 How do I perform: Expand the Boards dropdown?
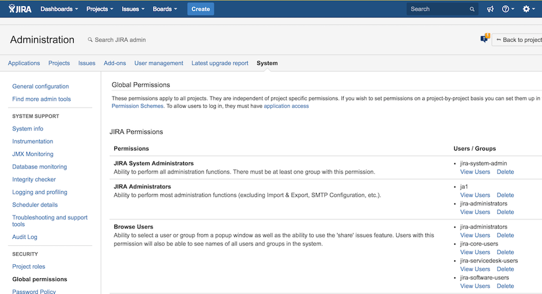pyautogui.click(x=165, y=9)
